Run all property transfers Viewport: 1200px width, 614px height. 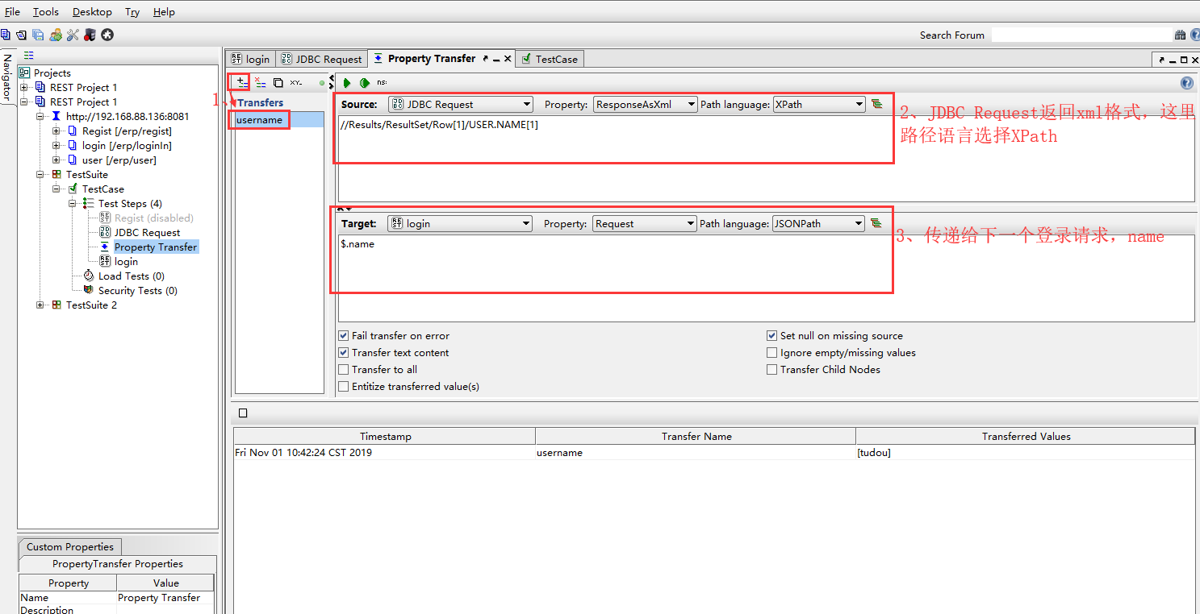click(x=365, y=82)
